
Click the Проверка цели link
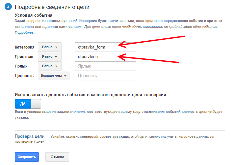tap(30, 136)
